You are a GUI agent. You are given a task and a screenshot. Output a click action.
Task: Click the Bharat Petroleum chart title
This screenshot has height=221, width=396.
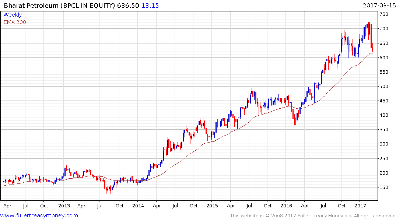coord(59,6)
